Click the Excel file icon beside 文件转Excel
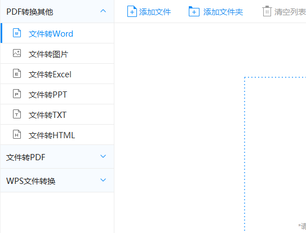 17,73
